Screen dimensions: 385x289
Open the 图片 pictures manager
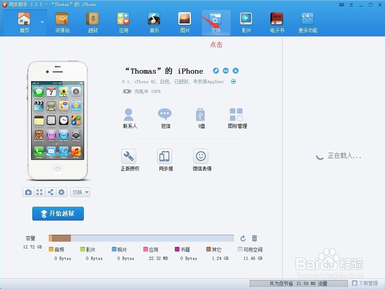tap(184, 22)
